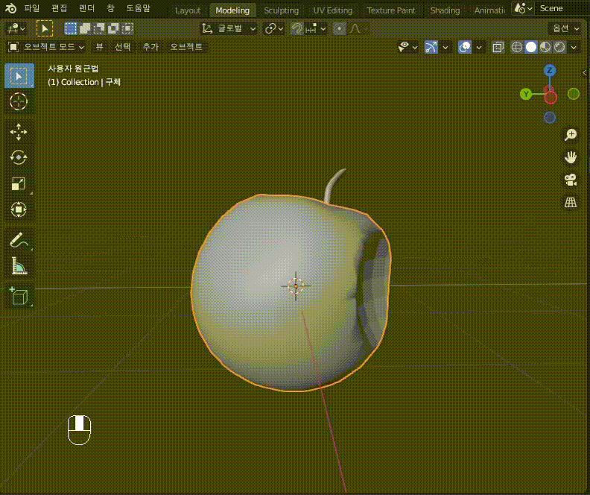Switch perspective/orthographic with grid icon

click(571, 202)
